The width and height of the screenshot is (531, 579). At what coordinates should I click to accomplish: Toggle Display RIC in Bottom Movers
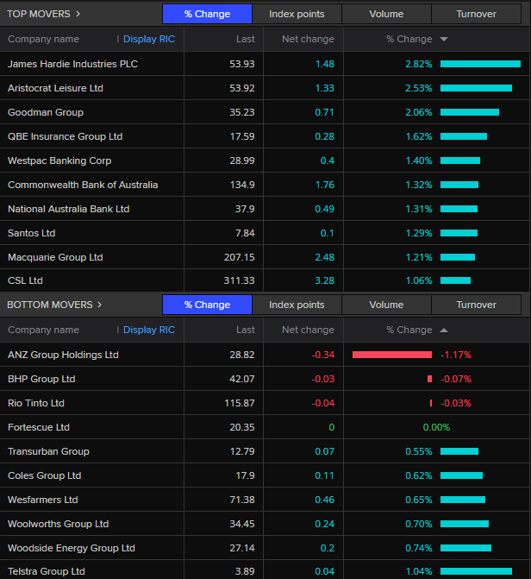pos(148,330)
